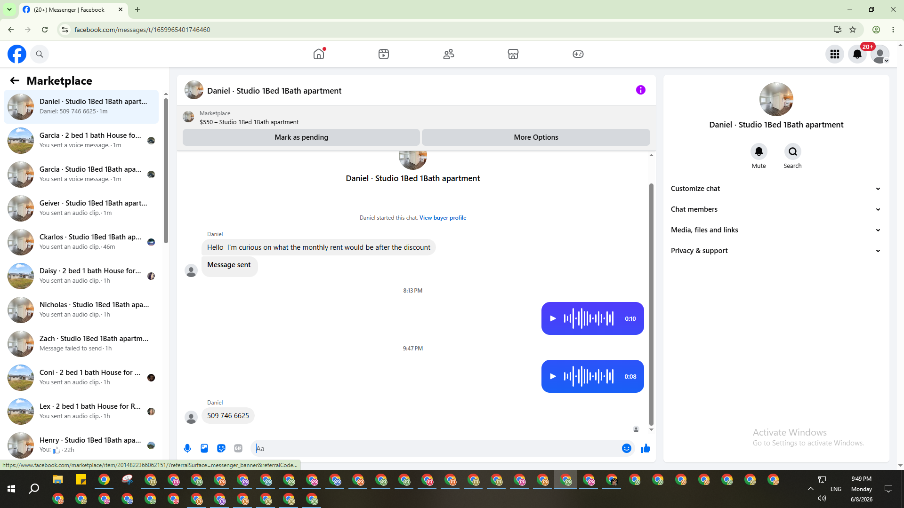Image resolution: width=904 pixels, height=508 pixels.
Task: Click Mark as pending button
Action: [x=301, y=137]
